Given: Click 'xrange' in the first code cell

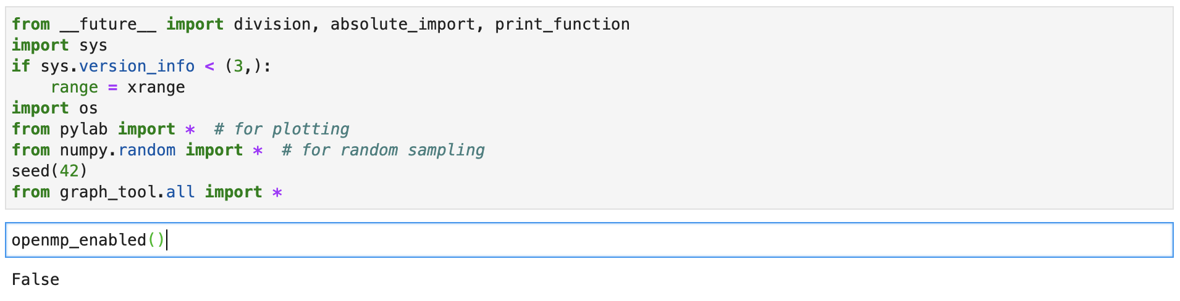Looking at the screenshot, I should point(156,87).
